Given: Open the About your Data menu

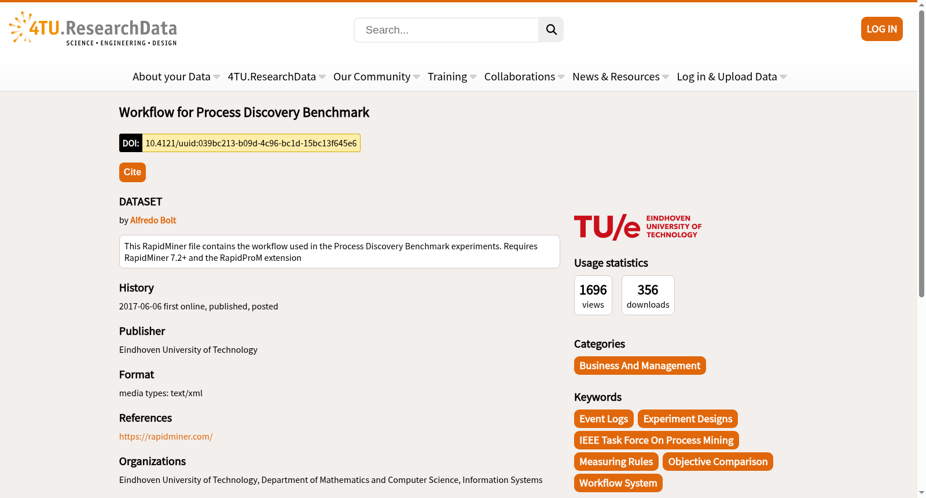Looking at the screenshot, I should [x=171, y=76].
